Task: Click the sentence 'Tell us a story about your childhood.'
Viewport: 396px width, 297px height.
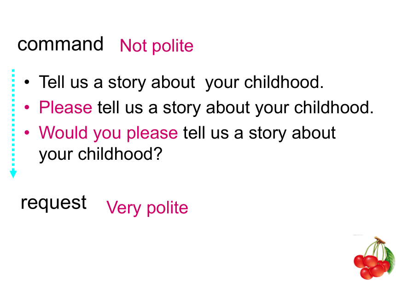Action: 181,82
